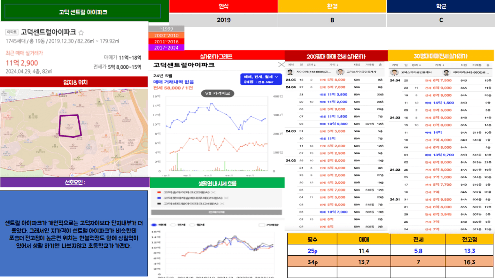Click the 11.4 매매 value cell

364,251
